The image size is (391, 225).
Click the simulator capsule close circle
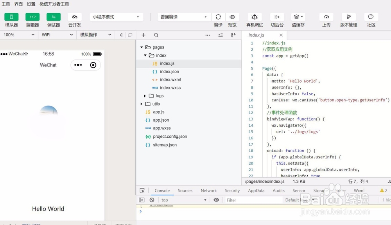(93, 65)
